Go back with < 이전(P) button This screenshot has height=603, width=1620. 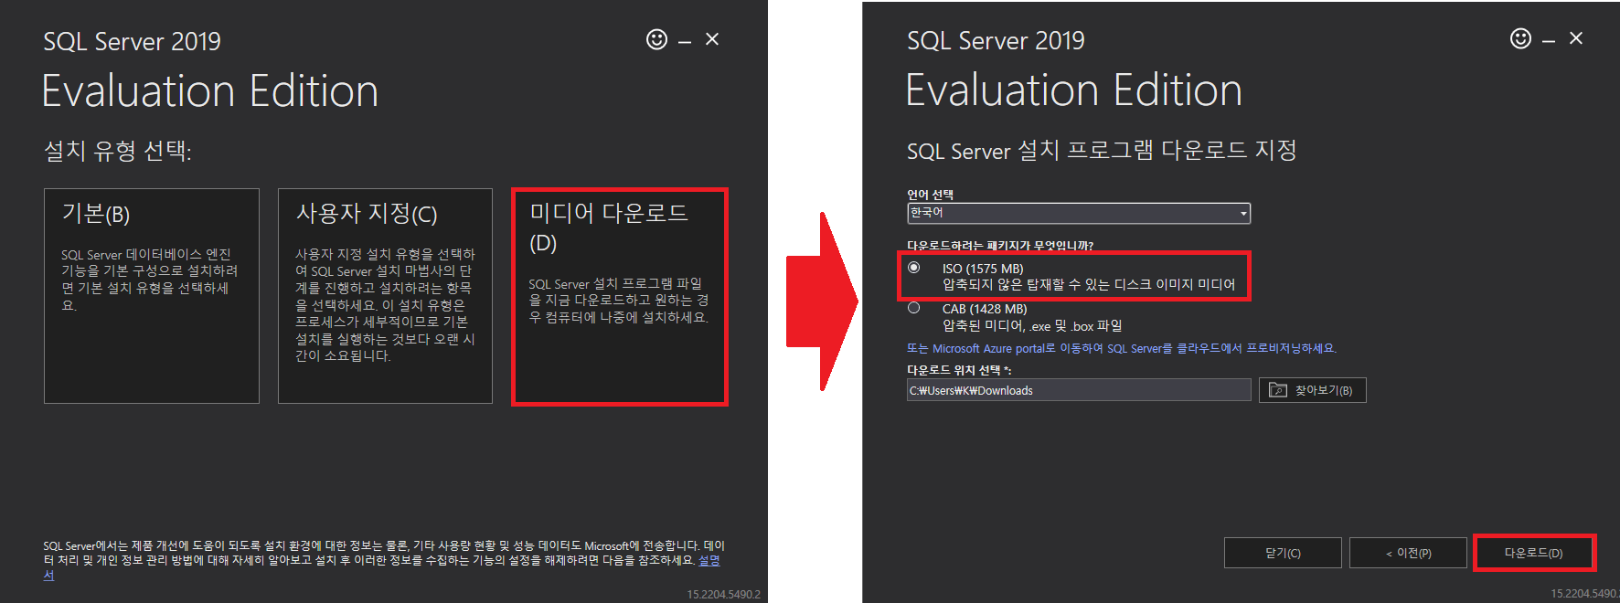(1408, 553)
